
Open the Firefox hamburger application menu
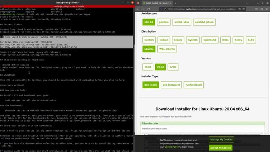(x=267, y=9)
